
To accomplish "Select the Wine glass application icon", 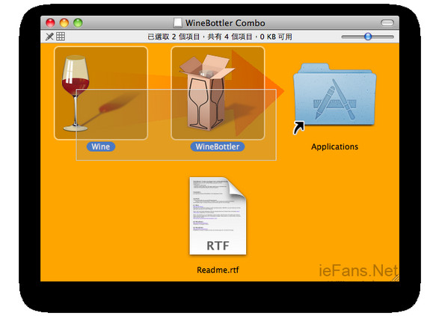I will [101, 93].
